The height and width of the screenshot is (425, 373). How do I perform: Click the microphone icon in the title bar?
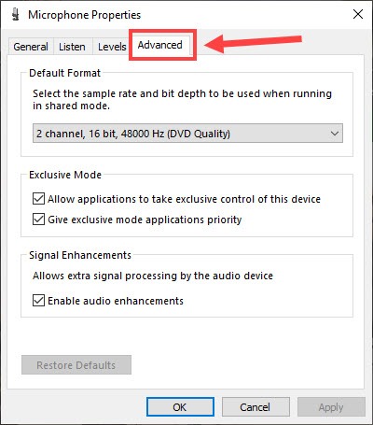tap(15, 15)
